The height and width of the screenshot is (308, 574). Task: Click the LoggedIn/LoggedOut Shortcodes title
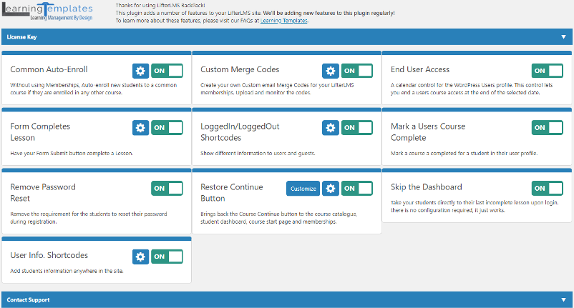pyautogui.click(x=240, y=132)
